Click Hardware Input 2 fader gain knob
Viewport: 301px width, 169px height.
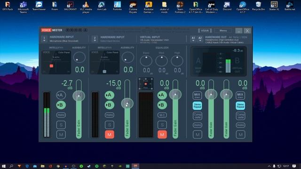pos(127,104)
